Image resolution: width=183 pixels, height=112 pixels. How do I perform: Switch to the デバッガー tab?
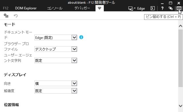point(82,8)
